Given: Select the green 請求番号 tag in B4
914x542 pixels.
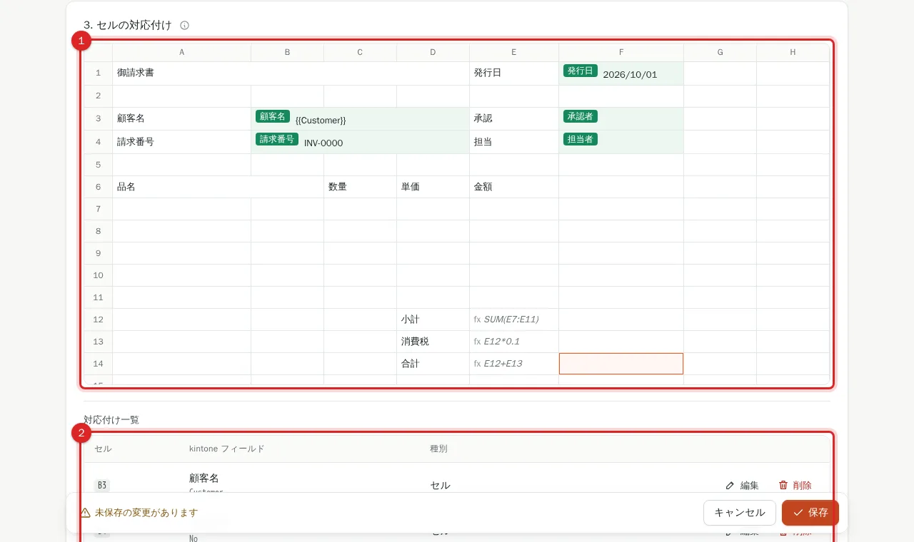Looking at the screenshot, I should pos(277,139).
